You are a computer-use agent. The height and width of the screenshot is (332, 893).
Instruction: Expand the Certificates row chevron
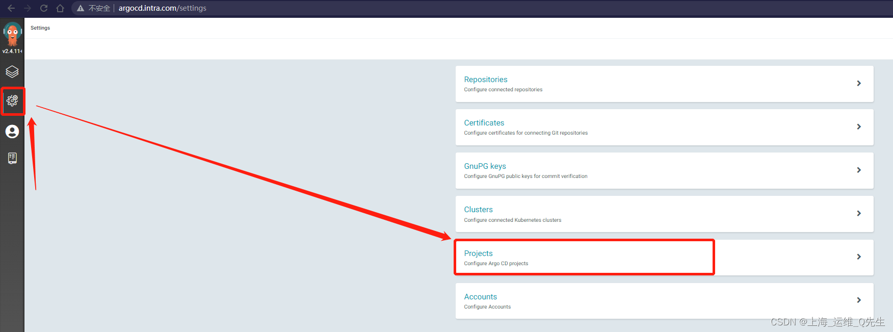pyautogui.click(x=859, y=126)
